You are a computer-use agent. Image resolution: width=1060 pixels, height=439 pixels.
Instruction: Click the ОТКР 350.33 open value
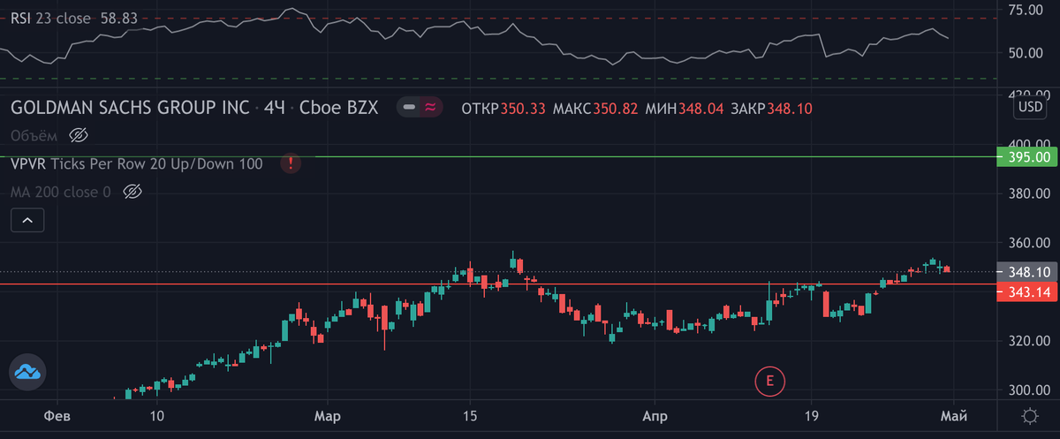click(x=503, y=108)
